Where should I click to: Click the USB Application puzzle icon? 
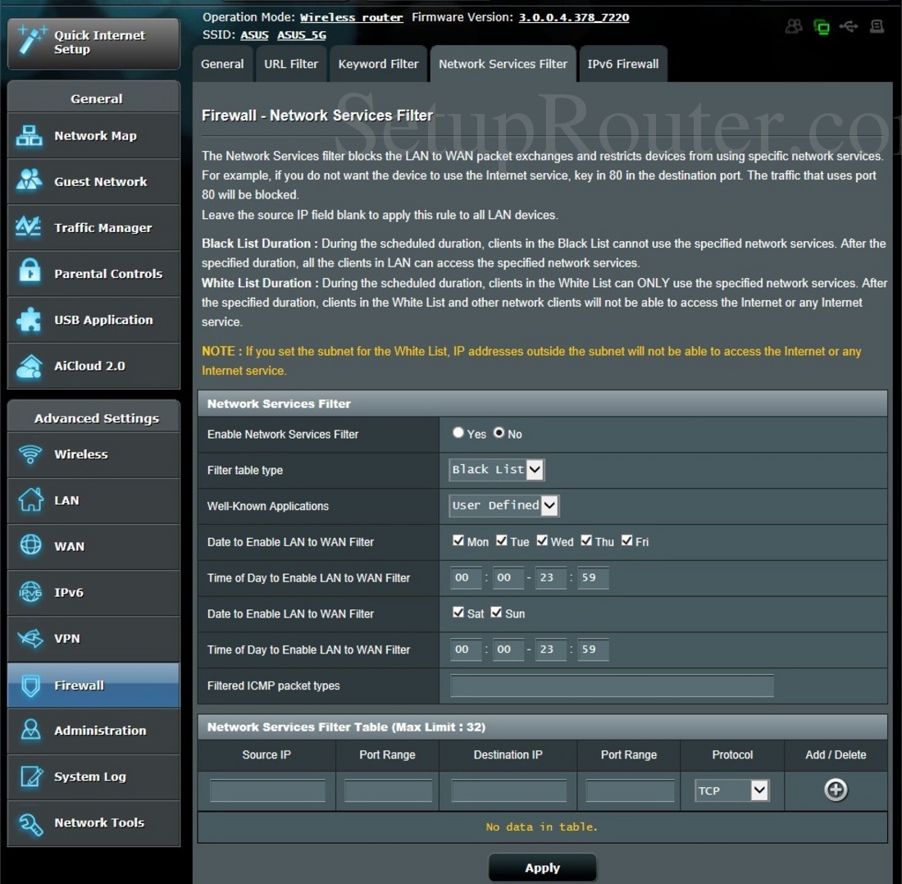pyautogui.click(x=30, y=320)
